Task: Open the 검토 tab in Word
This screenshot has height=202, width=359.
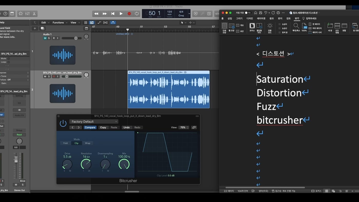Action: pos(288,18)
